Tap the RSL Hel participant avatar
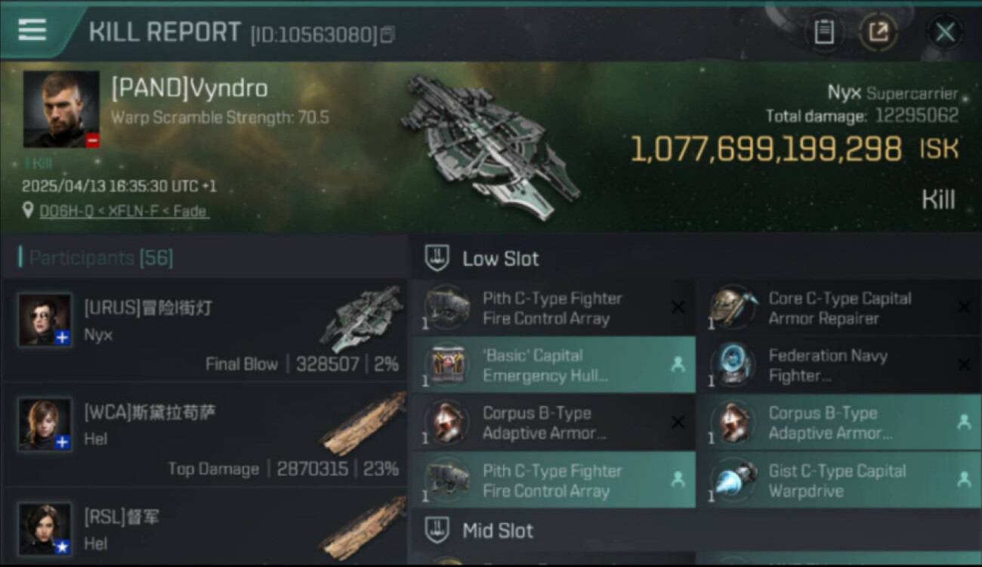 pos(45,528)
